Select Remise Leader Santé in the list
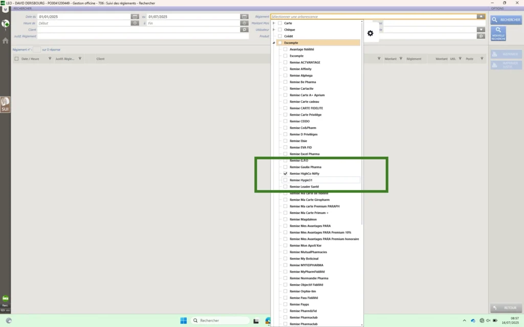This screenshot has width=524, height=327. pos(304,186)
